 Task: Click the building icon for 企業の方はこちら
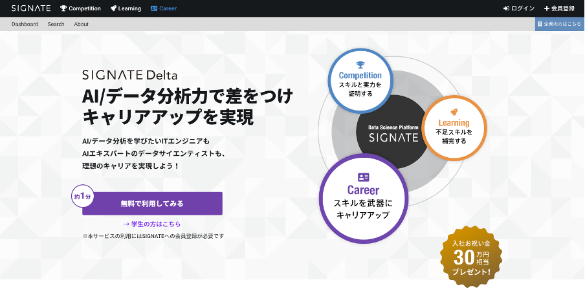(539, 24)
